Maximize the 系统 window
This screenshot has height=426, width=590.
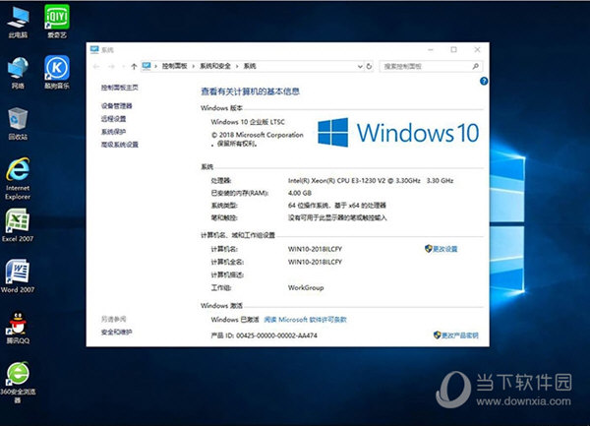coord(453,49)
